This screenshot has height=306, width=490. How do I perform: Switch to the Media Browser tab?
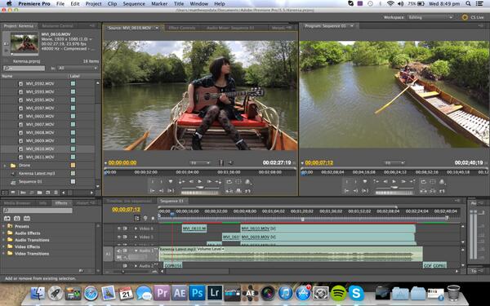point(17,203)
